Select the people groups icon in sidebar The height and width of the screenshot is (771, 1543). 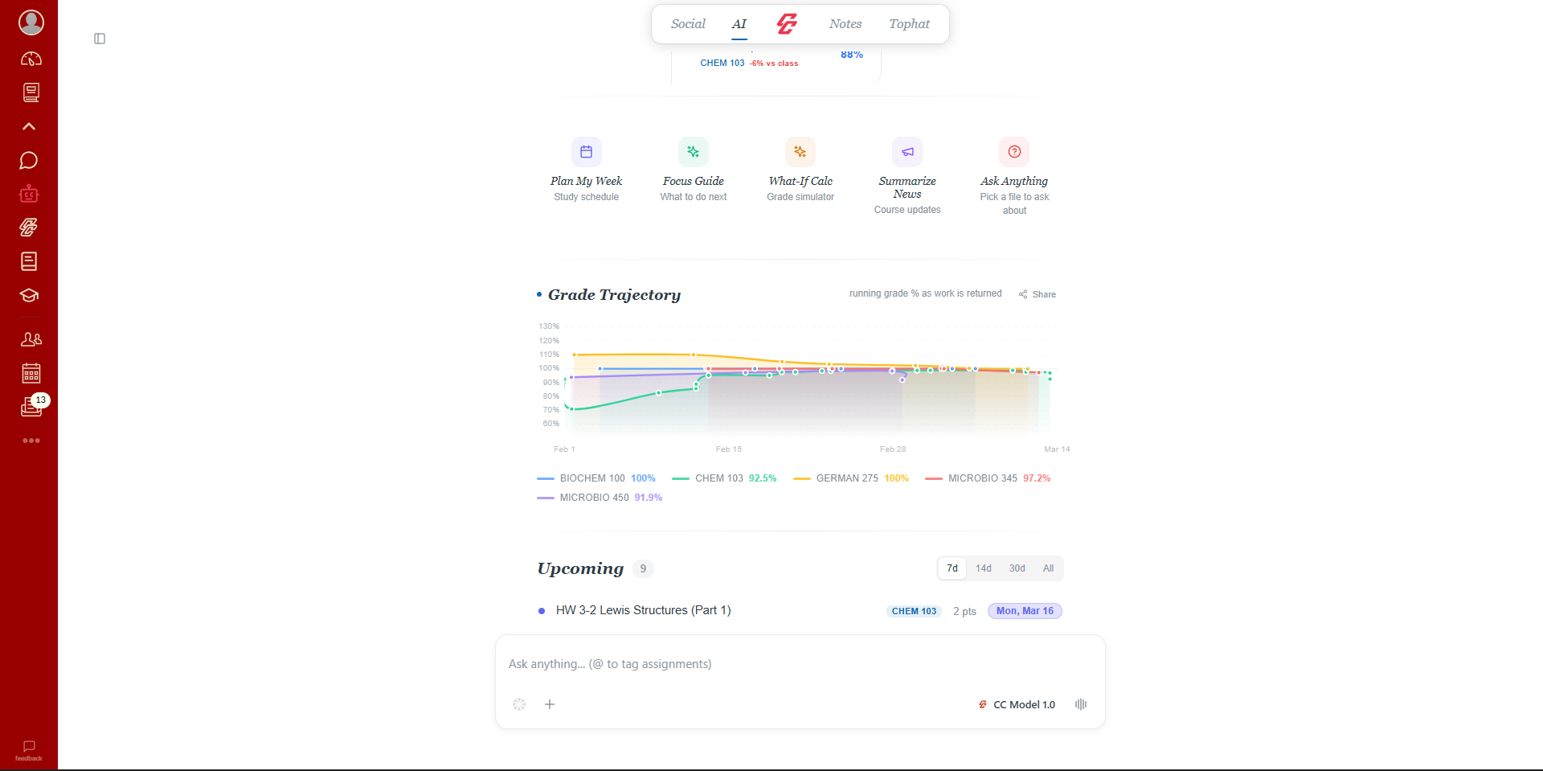31,339
